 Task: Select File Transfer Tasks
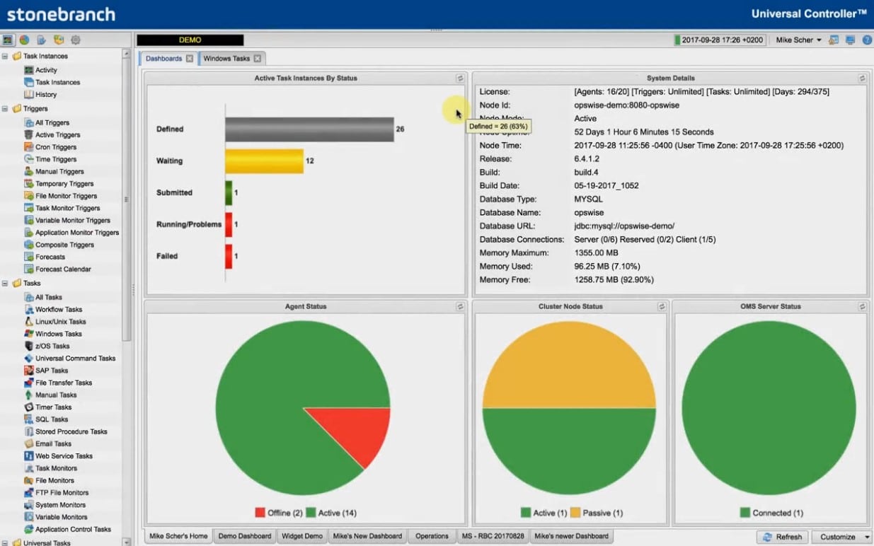(64, 383)
